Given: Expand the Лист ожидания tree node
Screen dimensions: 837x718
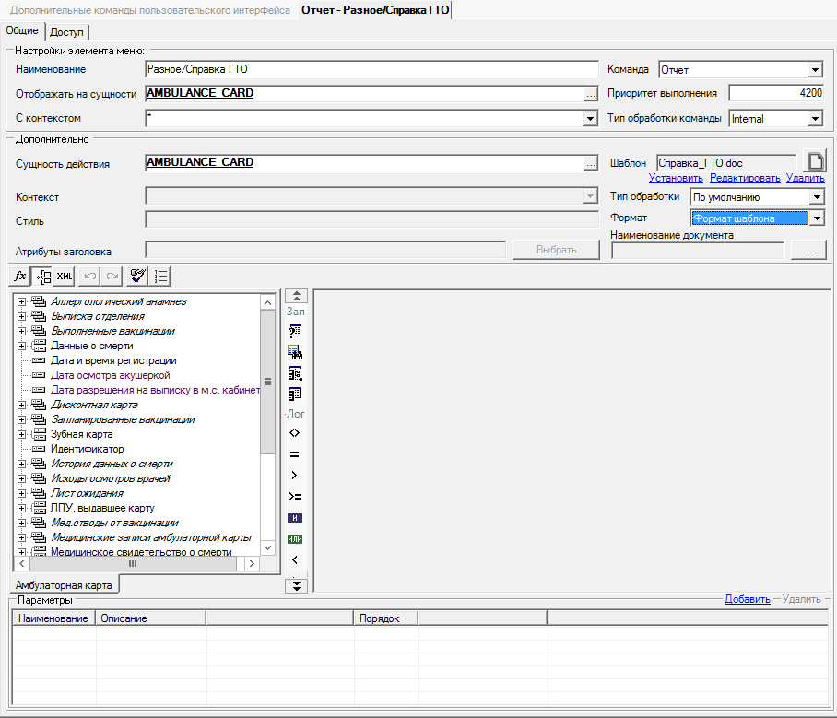Looking at the screenshot, I should click(21, 493).
